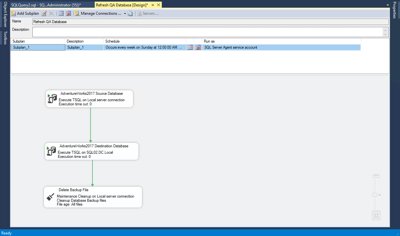The width and height of the screenshot is (400, 236).
Task: Click the design surface zoom slider handle
Action: click(375, 195)
